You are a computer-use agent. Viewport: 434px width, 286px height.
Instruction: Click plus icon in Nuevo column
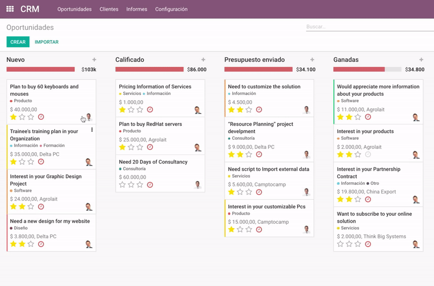(94, 60)
